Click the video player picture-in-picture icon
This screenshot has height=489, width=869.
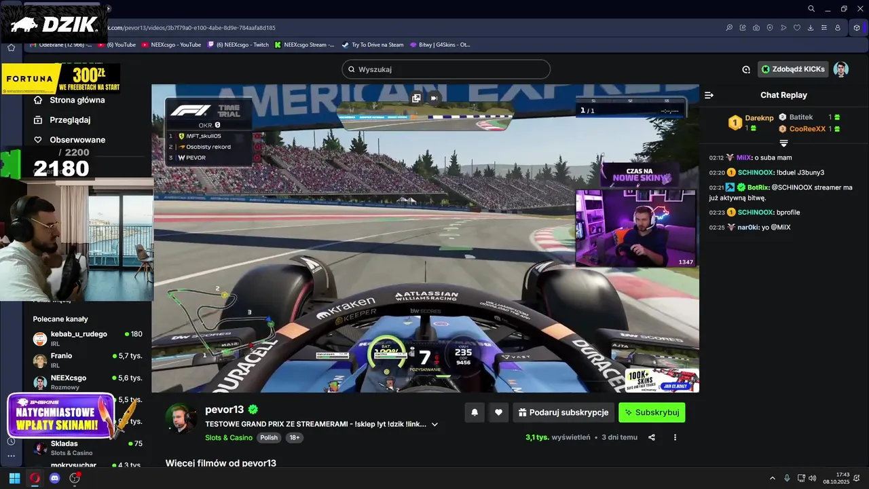click(416, 98)
